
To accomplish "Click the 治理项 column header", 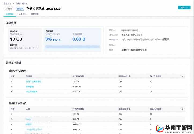I will [x=29, y=76].
